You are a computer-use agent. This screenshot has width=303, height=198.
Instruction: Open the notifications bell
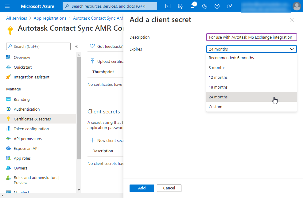point(192,6)
